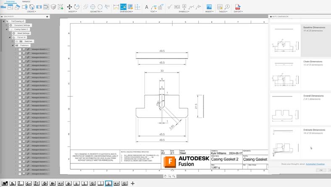331x187 pixels.
Task: Click the add sheet plus icon
Action: tap(133, 183)
